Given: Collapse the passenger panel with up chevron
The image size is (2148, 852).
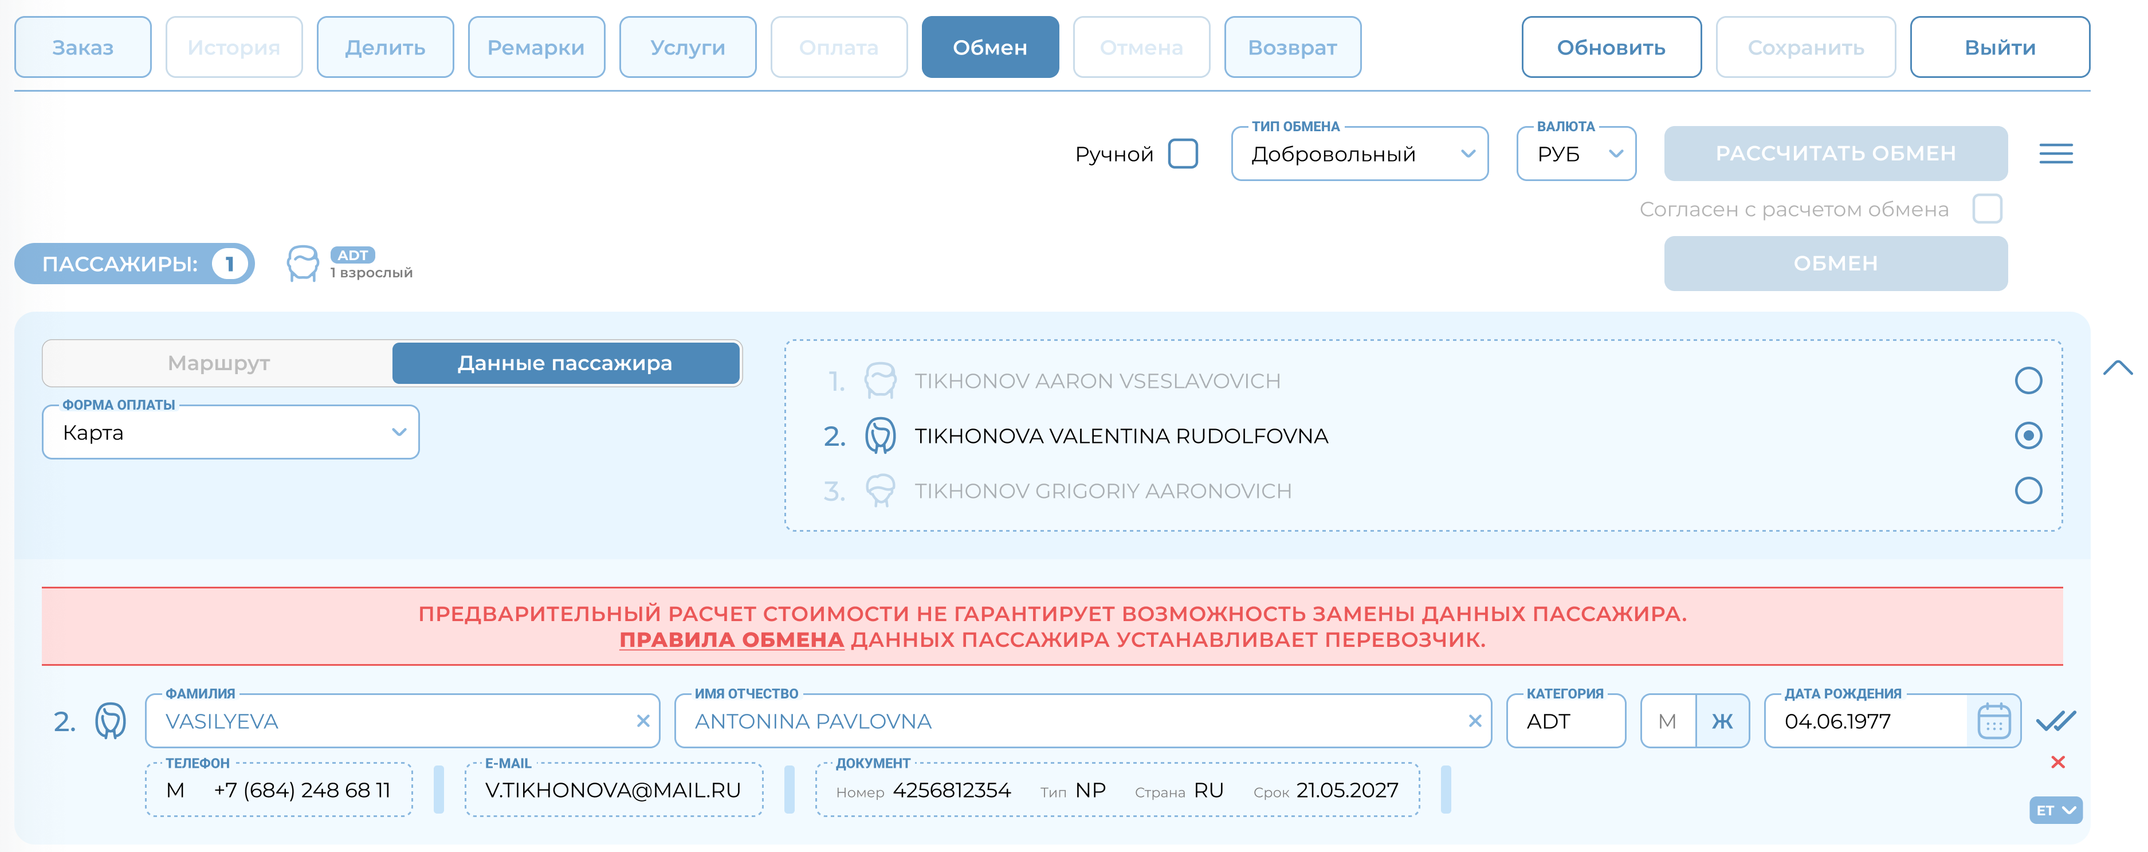Looking at the screenshot, I should (x=2117, y=368).
